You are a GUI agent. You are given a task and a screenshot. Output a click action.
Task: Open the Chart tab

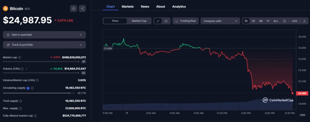110,7
